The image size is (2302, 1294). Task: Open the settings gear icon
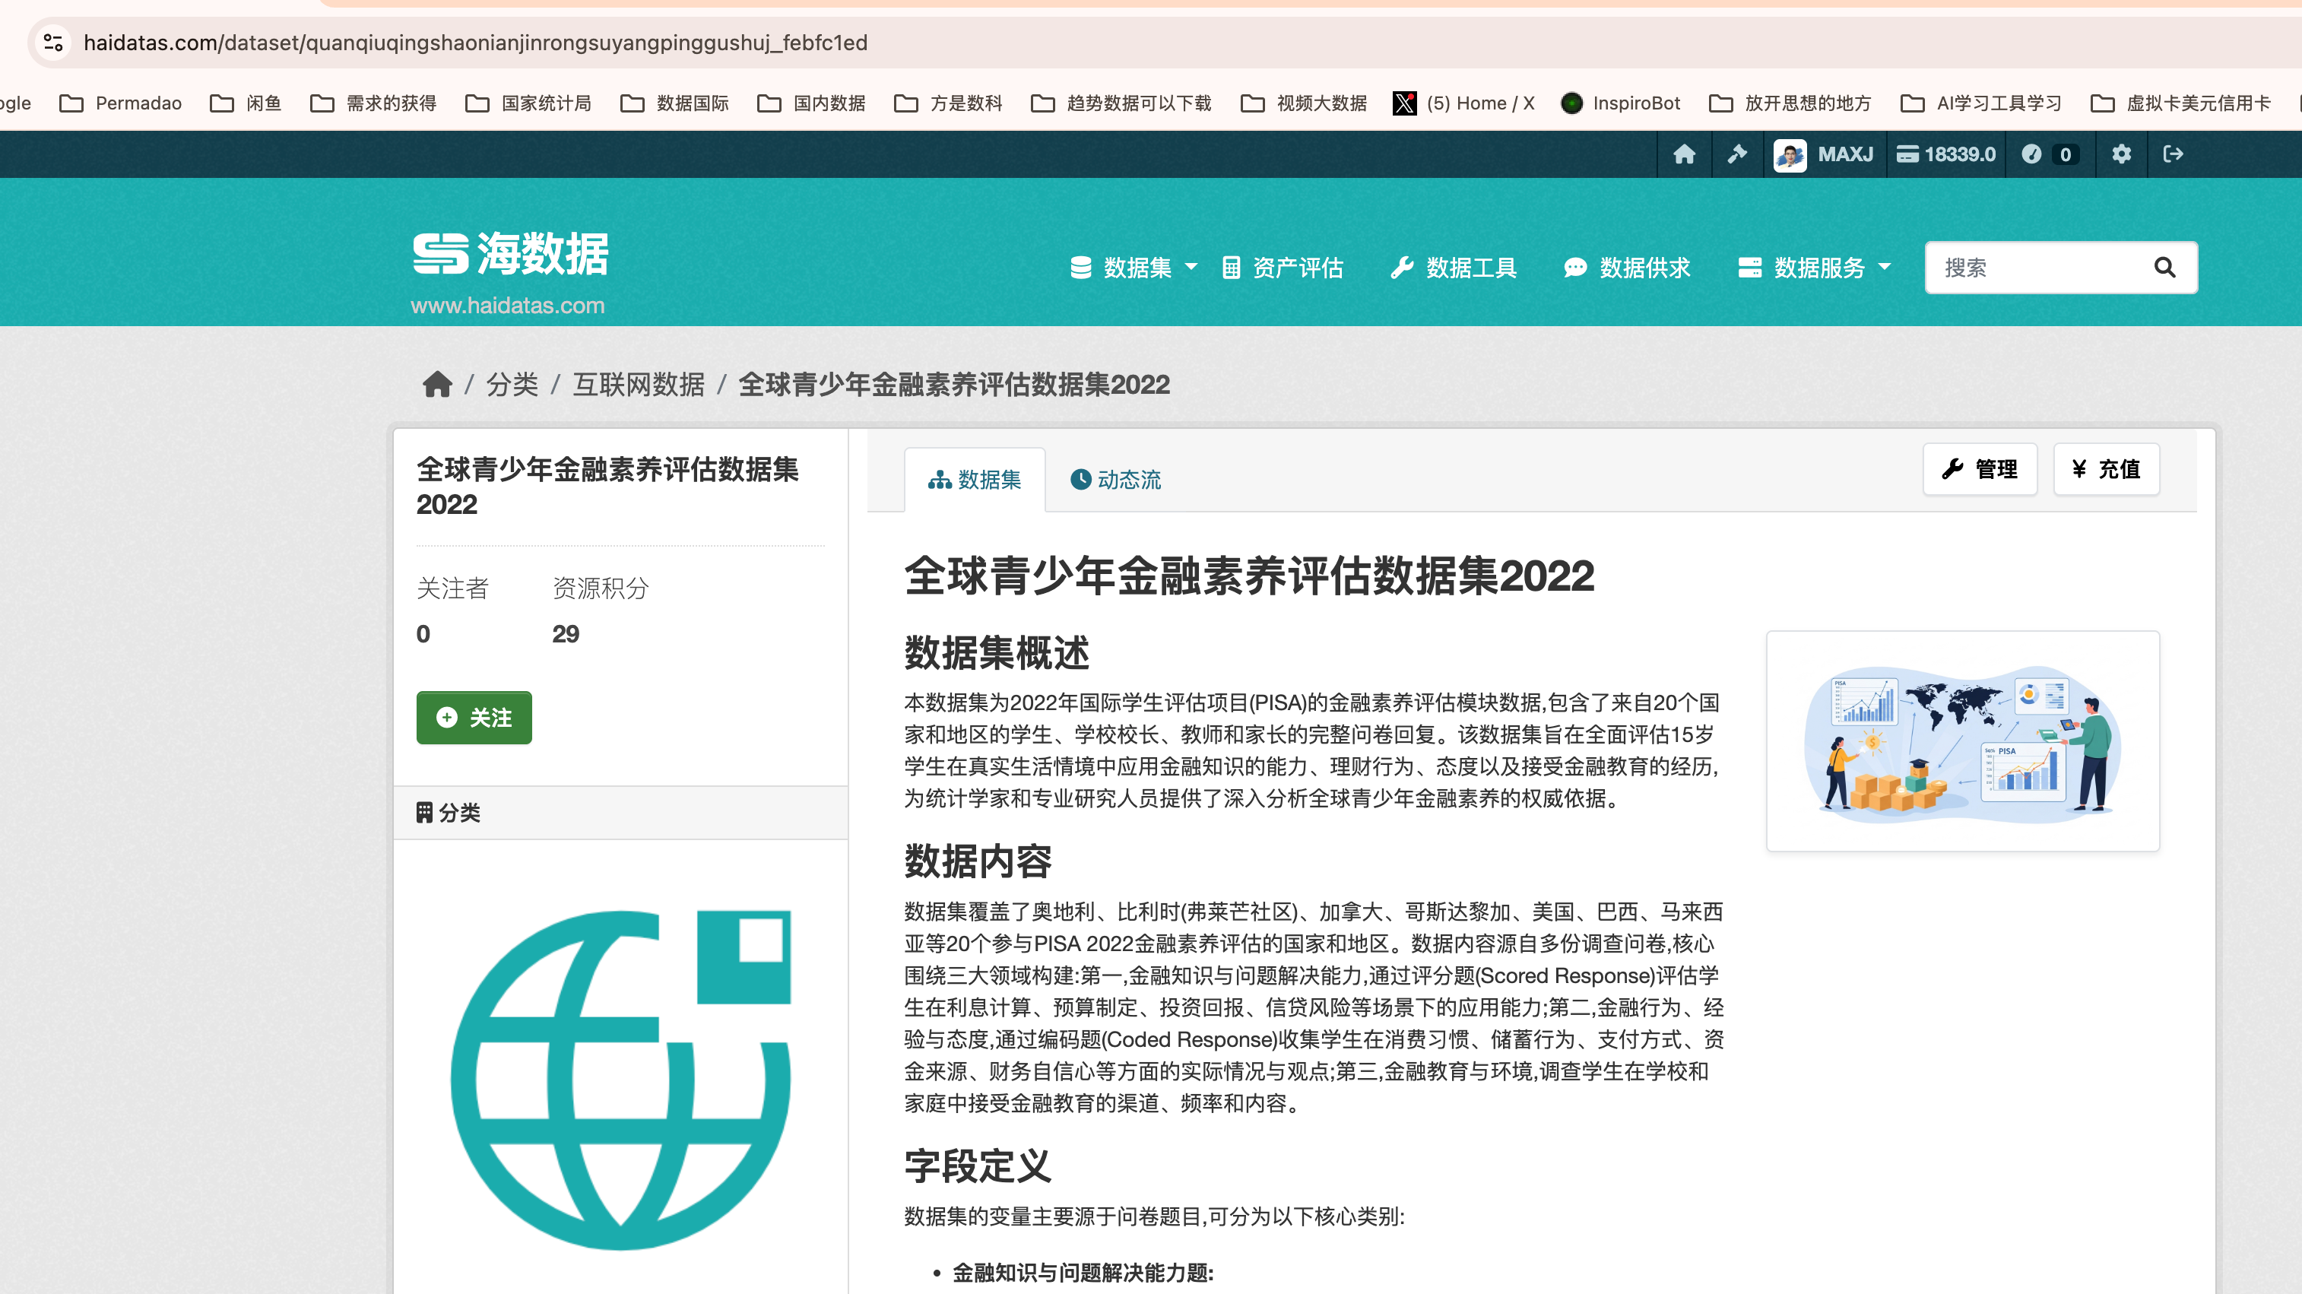[2120, 154]
